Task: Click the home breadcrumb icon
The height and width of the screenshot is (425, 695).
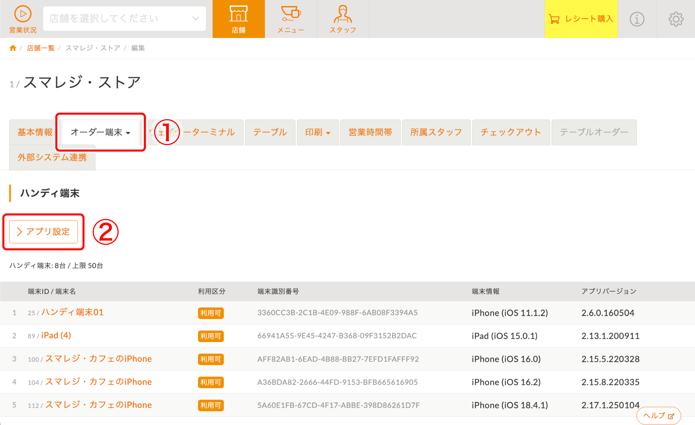Action: tap(13, 48)
